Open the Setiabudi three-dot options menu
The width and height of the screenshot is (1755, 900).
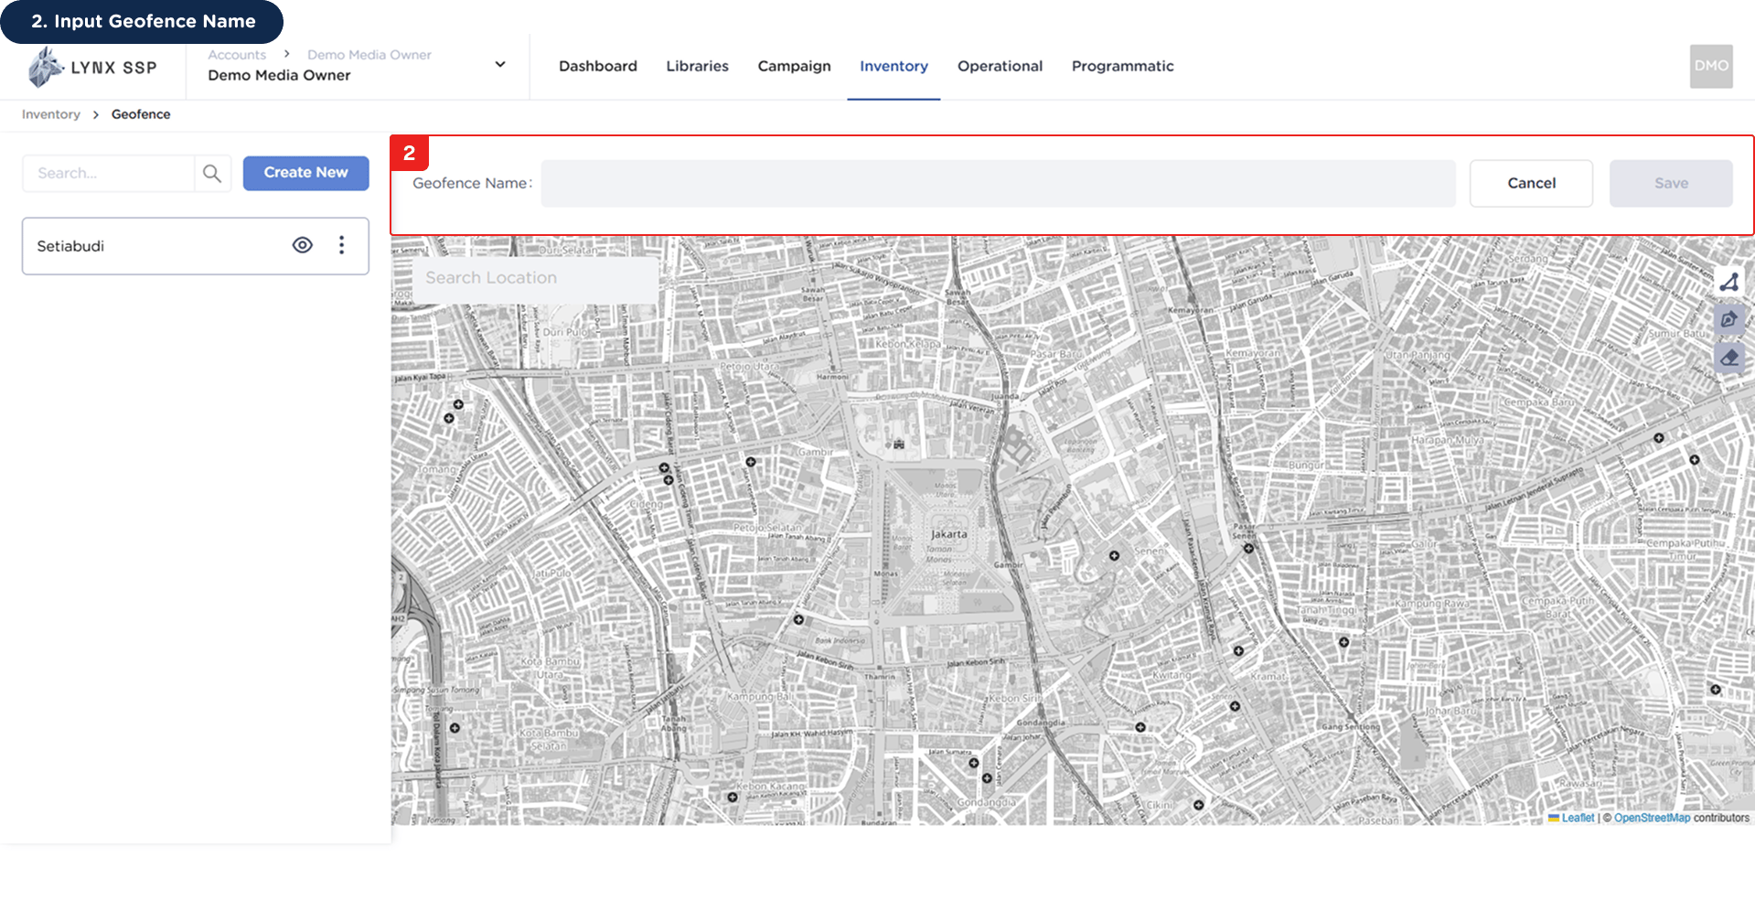click(x=342, y=245)
